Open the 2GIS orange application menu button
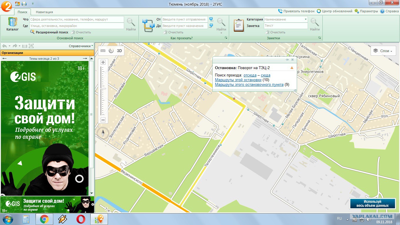Image resolution: width=400 pixels, height=225 pixels. click(x=6, y=6)
